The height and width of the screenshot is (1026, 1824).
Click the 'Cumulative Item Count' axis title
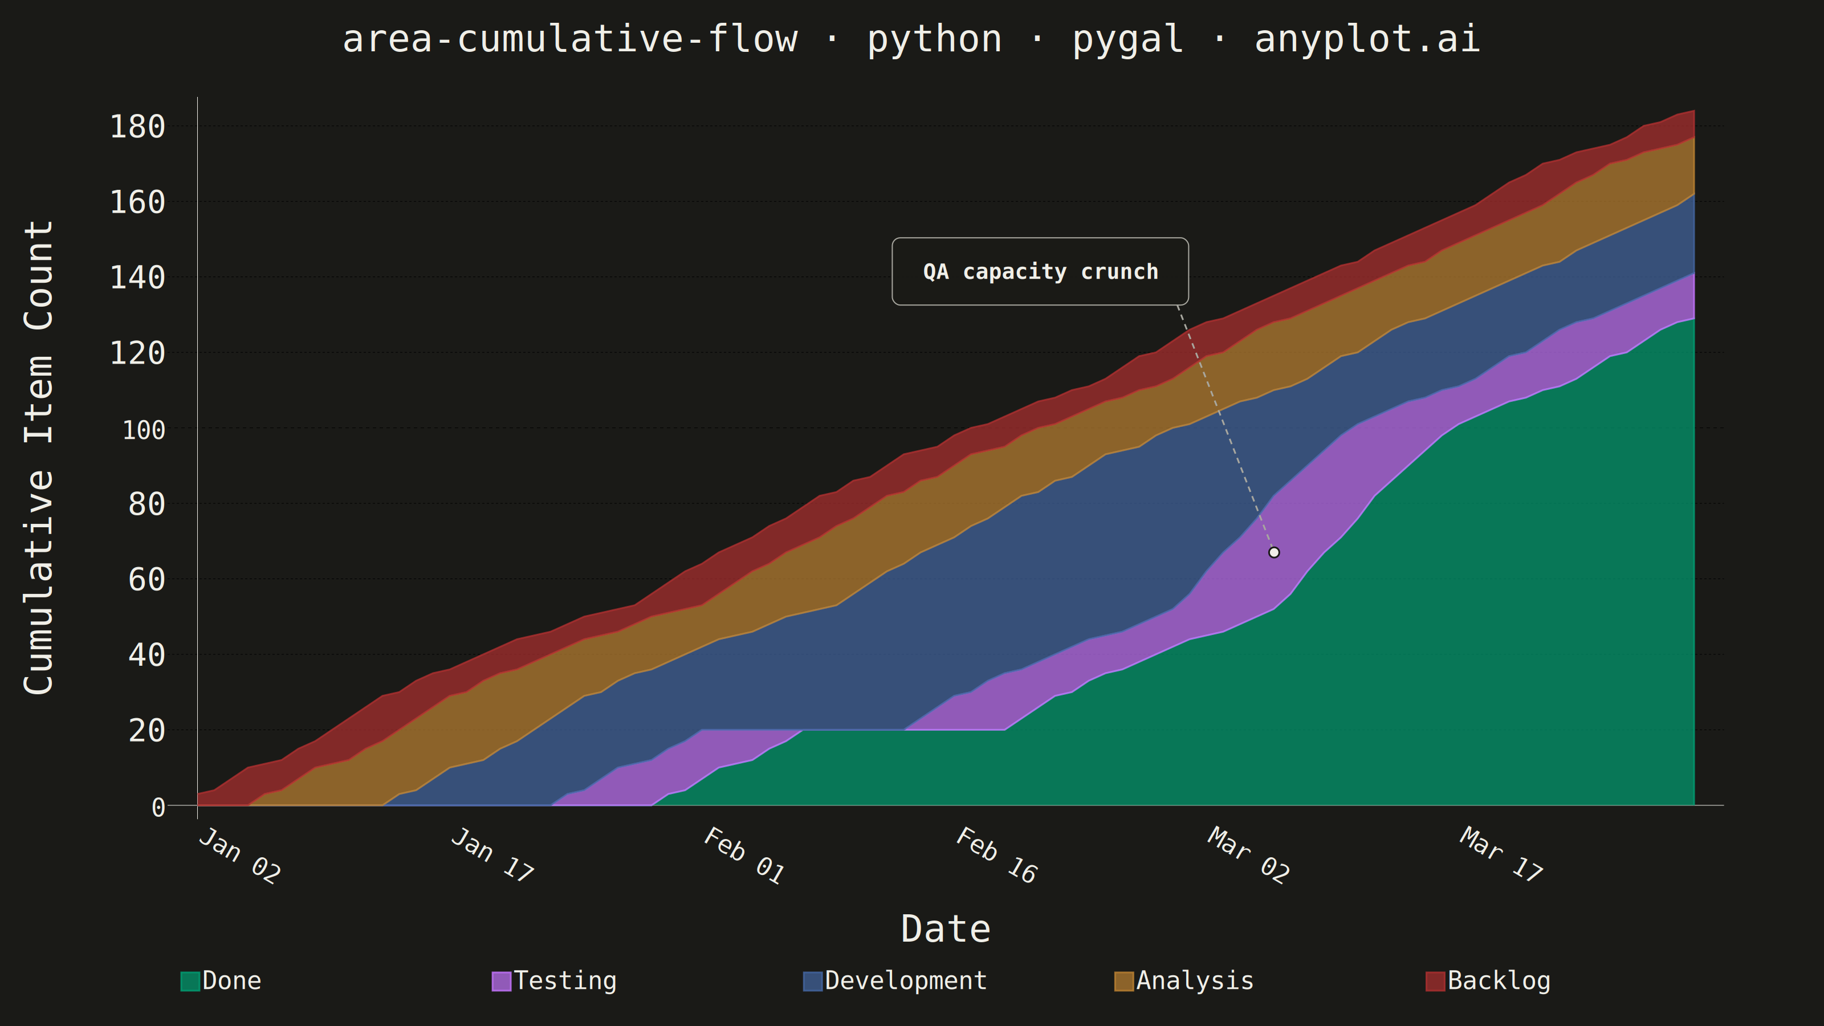[38, 457]
